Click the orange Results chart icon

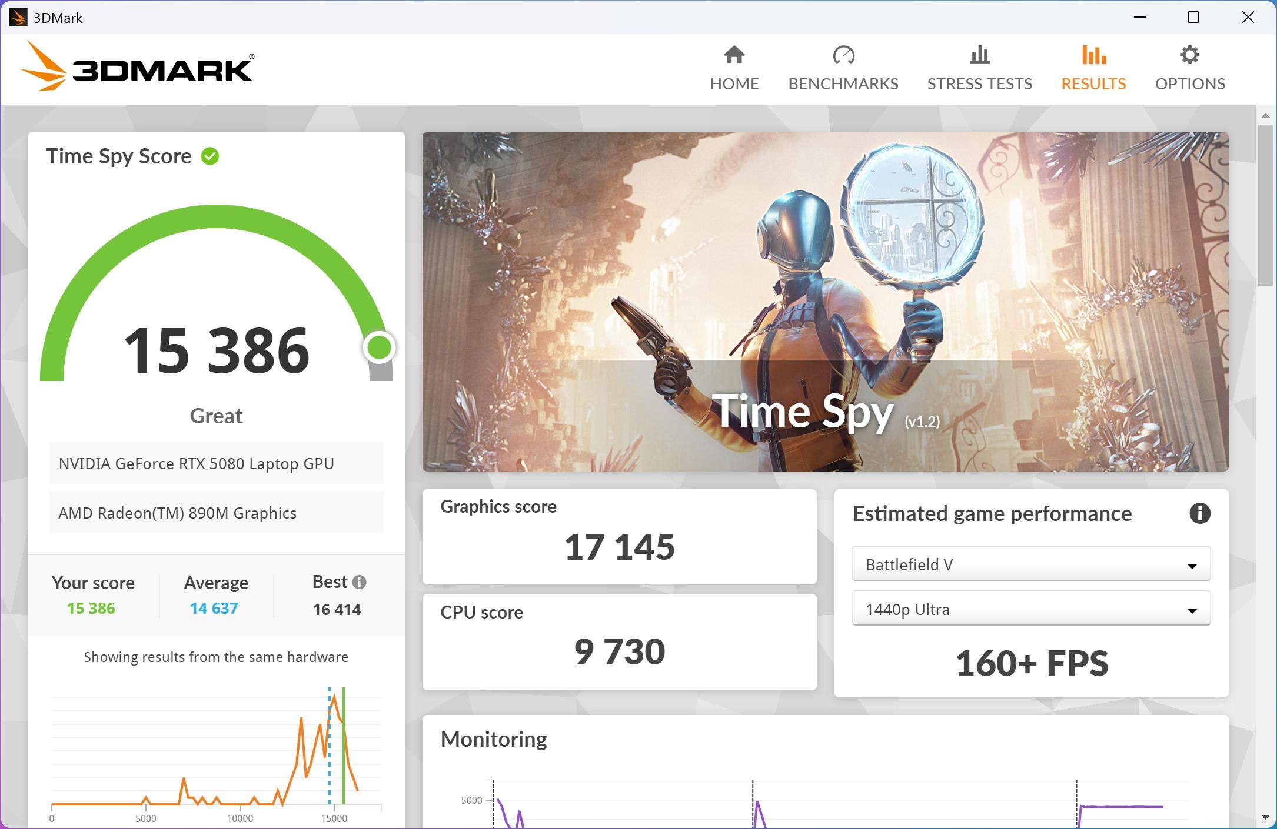point(1093,55)
